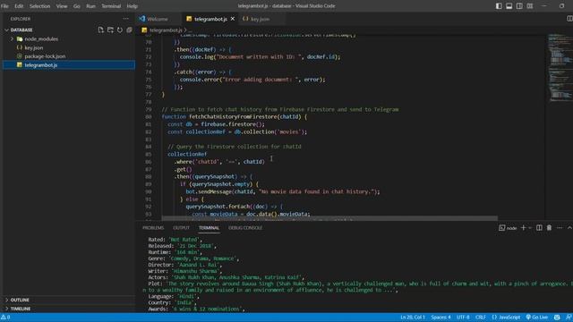The width and height of the screenshot is (573, 322).
Task: Open the Help menu
Action: 132,6
